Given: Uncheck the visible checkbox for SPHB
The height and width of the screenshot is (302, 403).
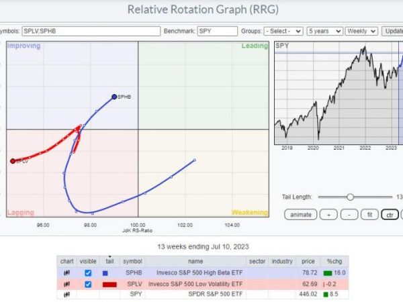Looking at the screenshot, I should [88, 273].
